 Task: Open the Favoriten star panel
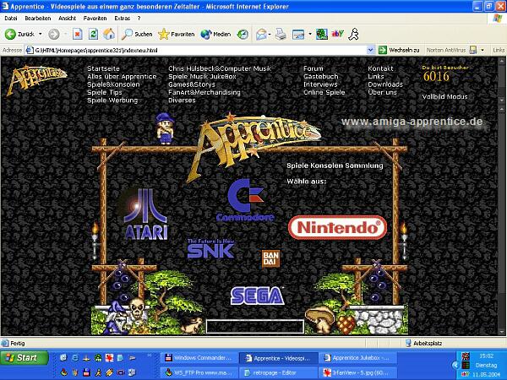pos(177,34)
